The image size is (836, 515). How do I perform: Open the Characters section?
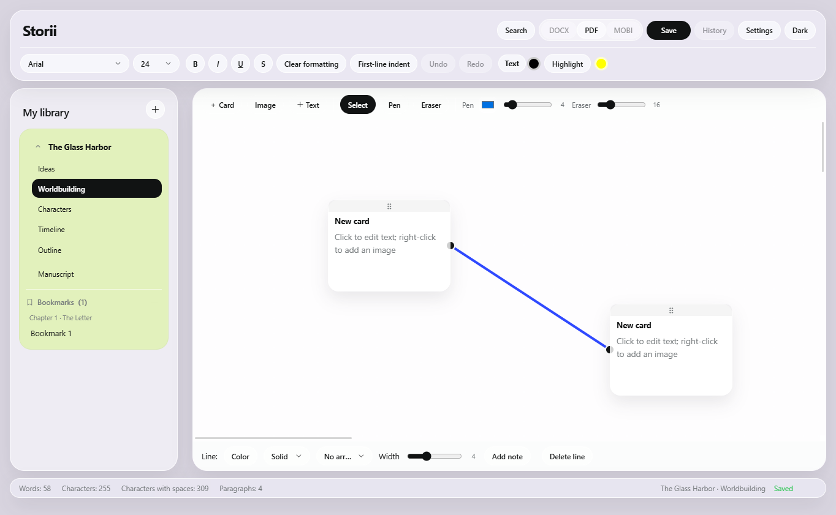tap(97, 209)
